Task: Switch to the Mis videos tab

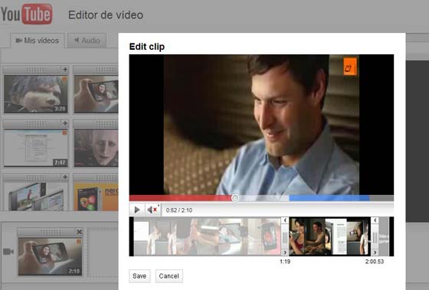Action: (38, 41)
